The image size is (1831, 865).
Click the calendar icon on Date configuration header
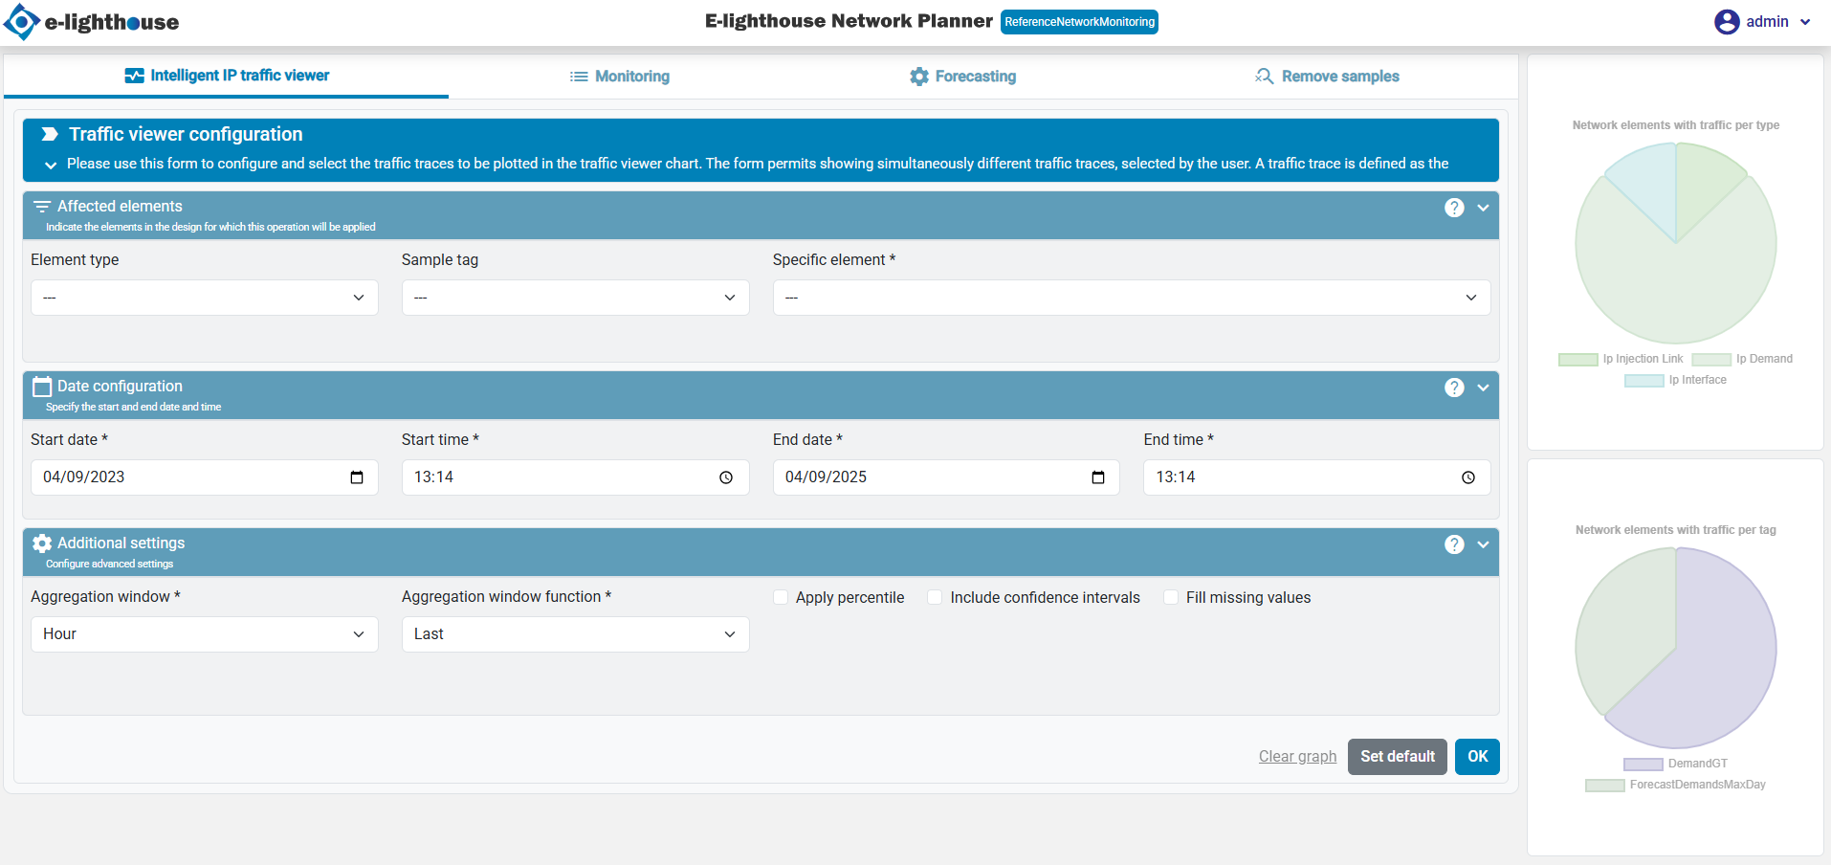[41, 386]
